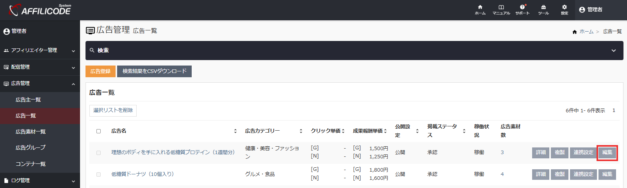The width and height of the screenshot is (627, 188).
Task: Click the 1,500円 reward value
Action: (x=378, y=148)
